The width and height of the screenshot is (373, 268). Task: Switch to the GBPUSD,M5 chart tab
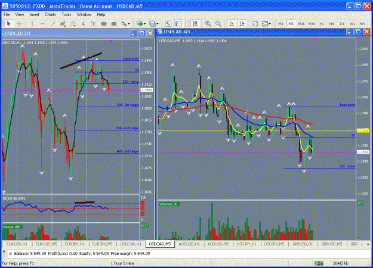[x=332, y=244]
